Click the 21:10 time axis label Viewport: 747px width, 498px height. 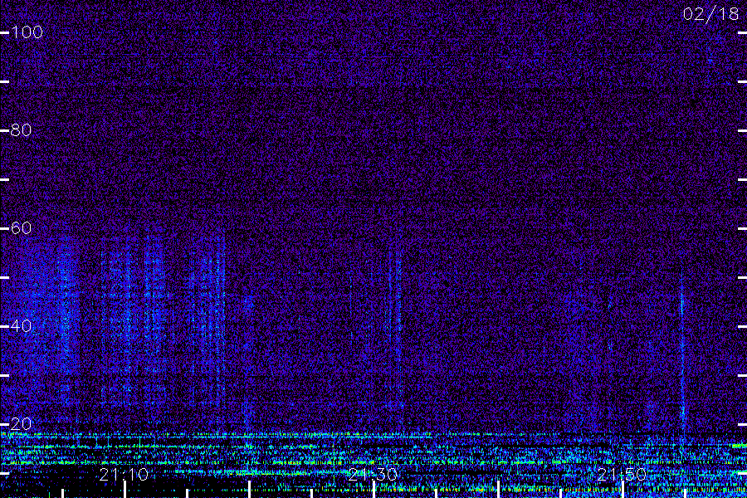(124, 474)
